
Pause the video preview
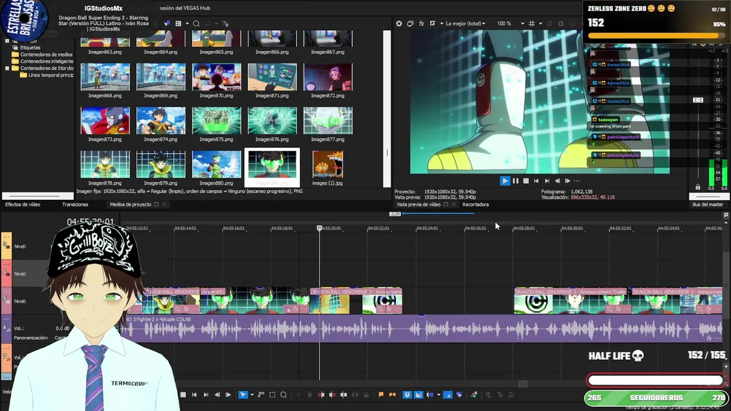click(x=515, y=180)
